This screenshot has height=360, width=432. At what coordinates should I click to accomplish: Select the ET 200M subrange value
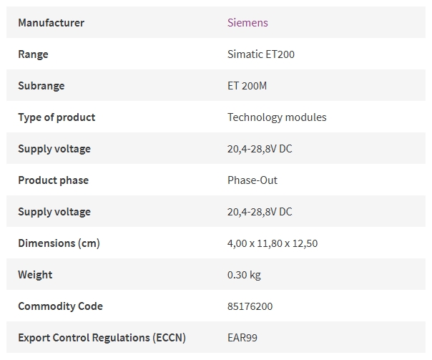coord(247,86)
